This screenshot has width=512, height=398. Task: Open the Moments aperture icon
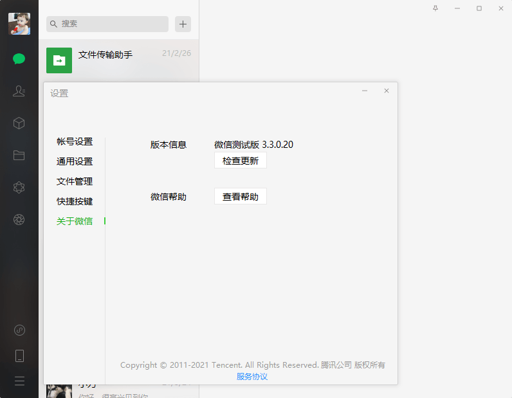pos(19,220)
